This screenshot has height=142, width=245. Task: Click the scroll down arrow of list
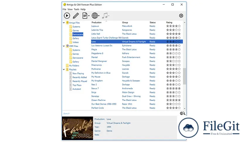tap(185, 108)
